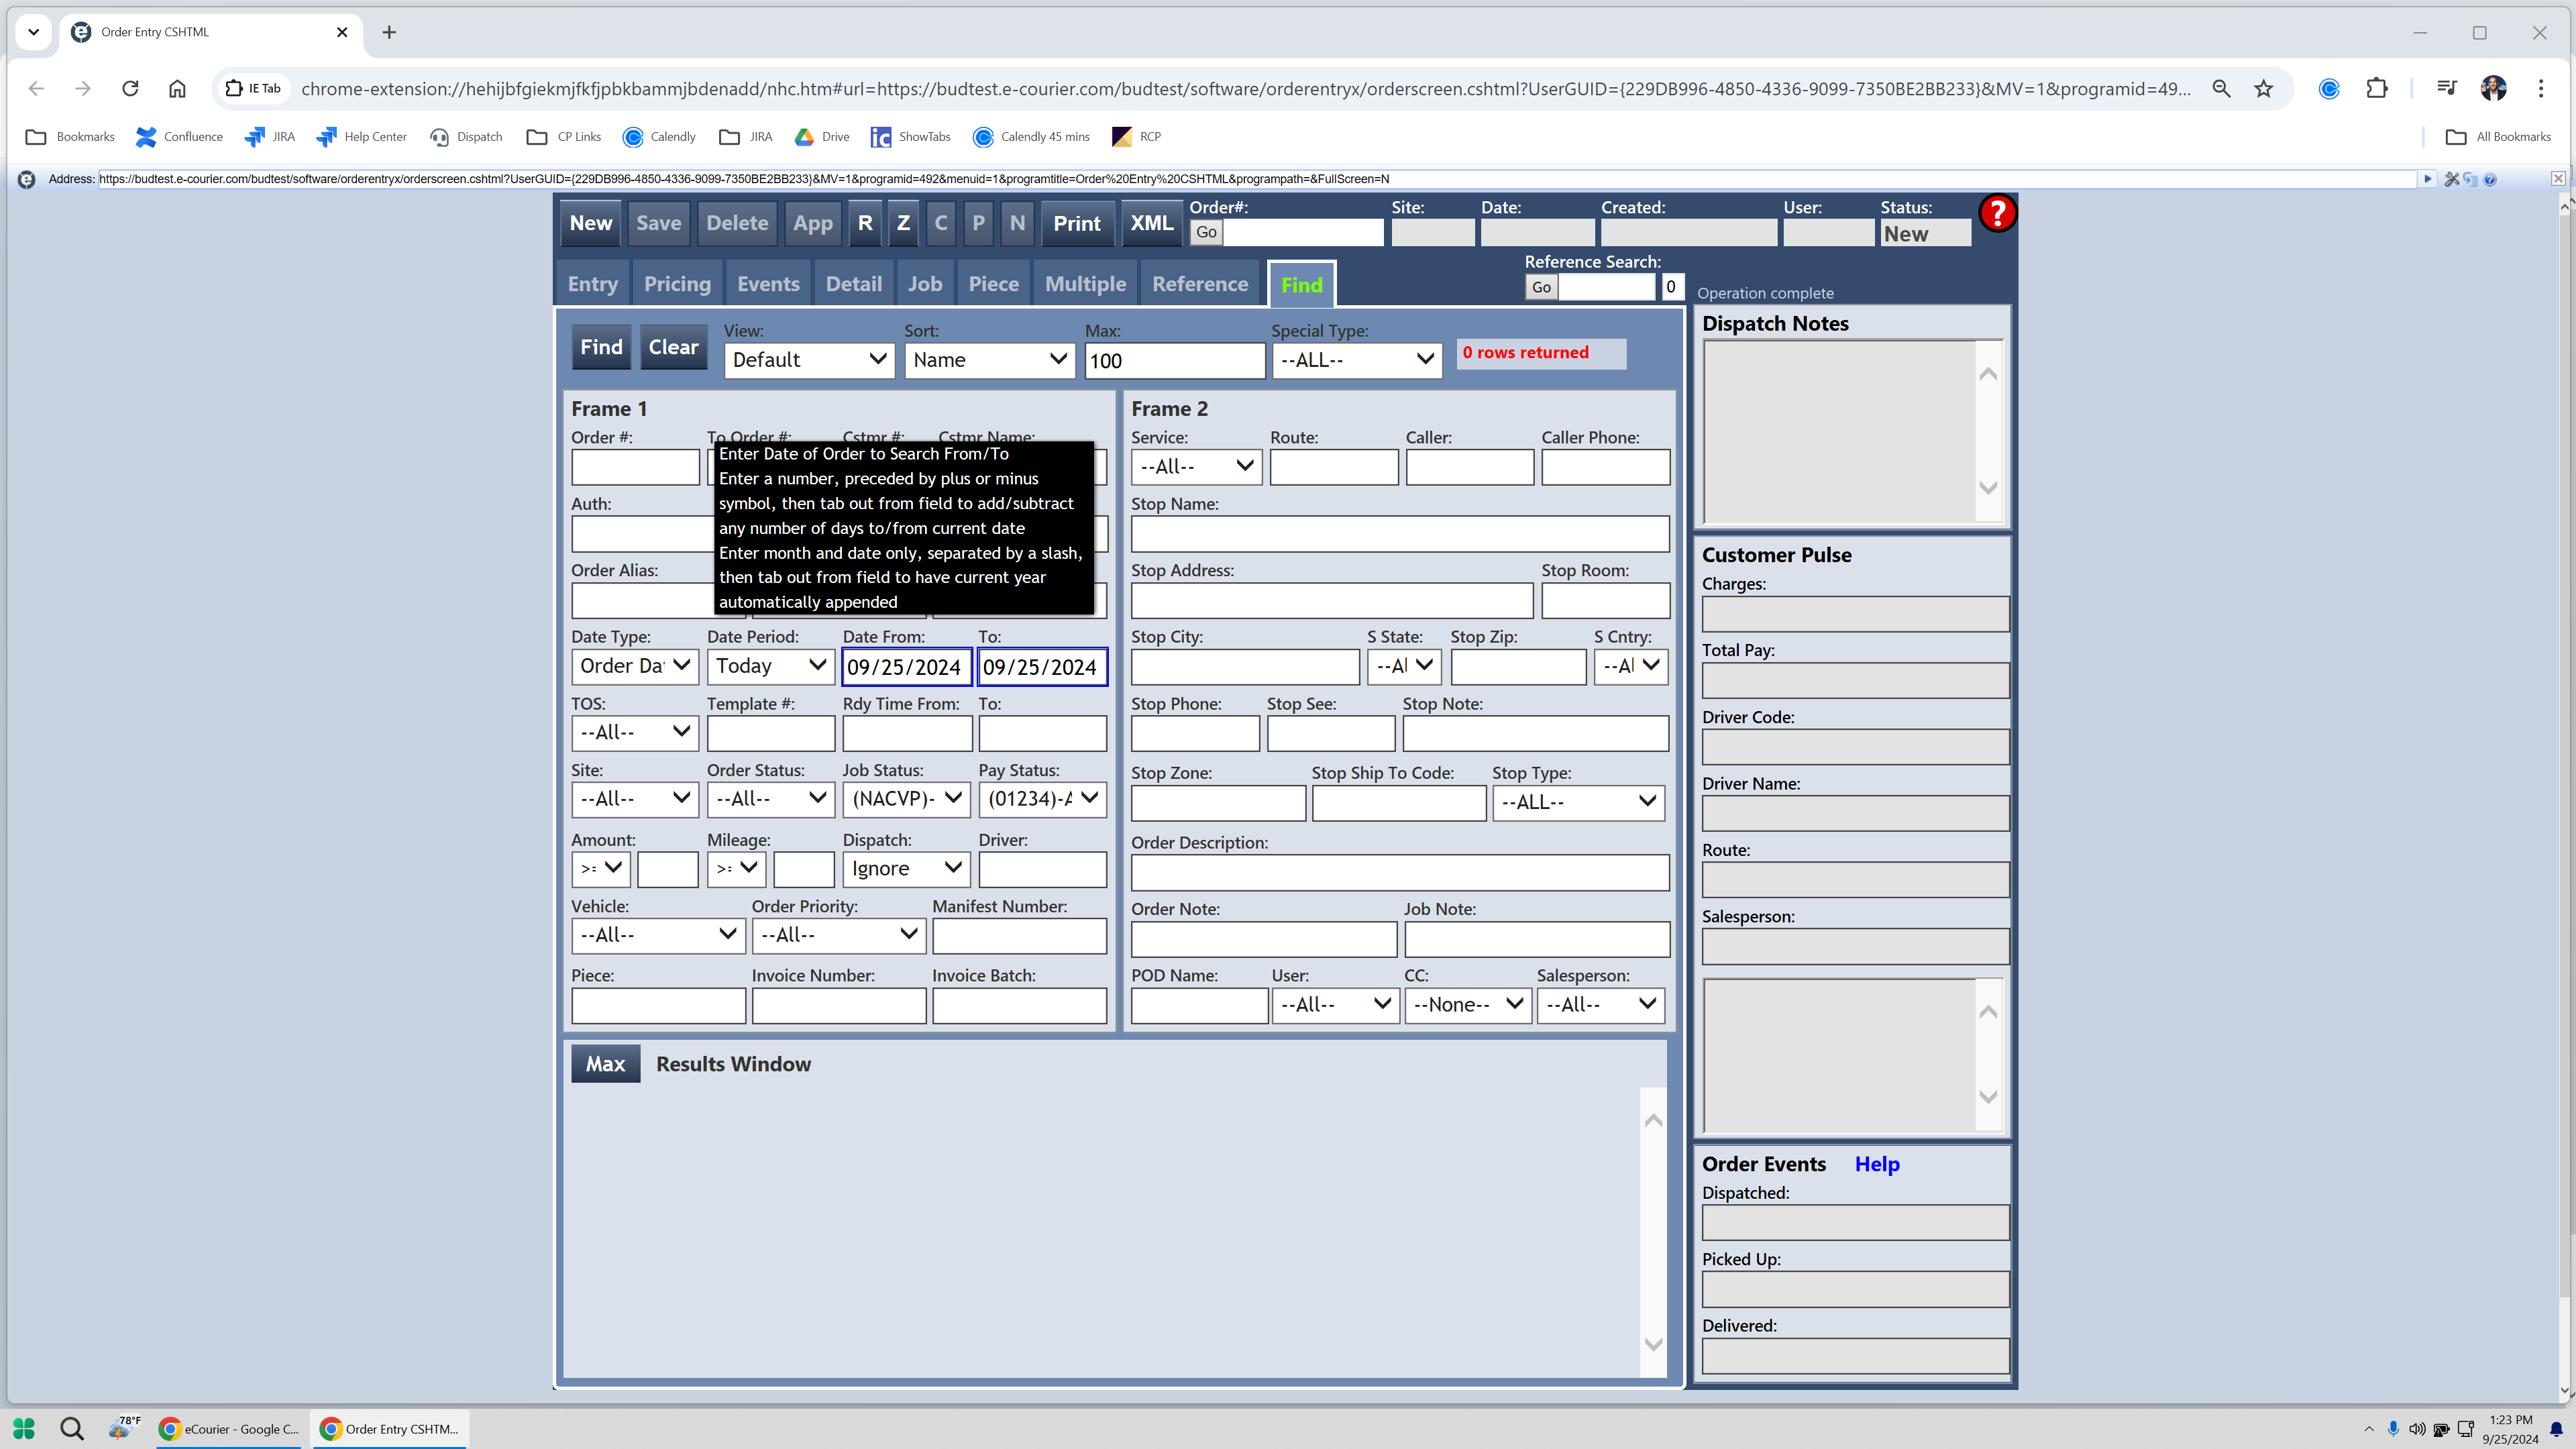Image resolution: width=2576 pixels, height=1449 pixels.
Task: Open the Dispatch dropdown showing Ignore
Action: 906,868
